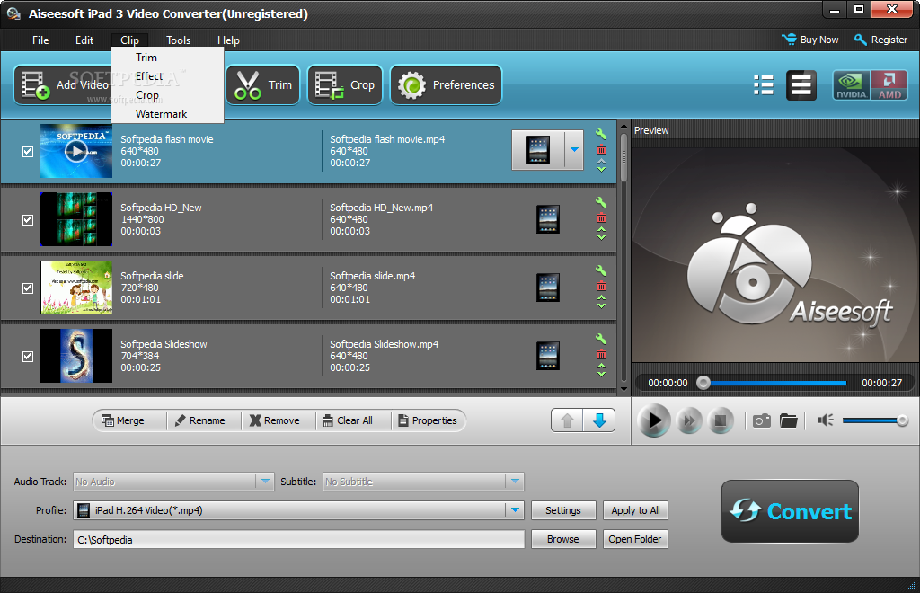
Task: Mute audio with the speaker icon
Action: click(x=825, y=420)
